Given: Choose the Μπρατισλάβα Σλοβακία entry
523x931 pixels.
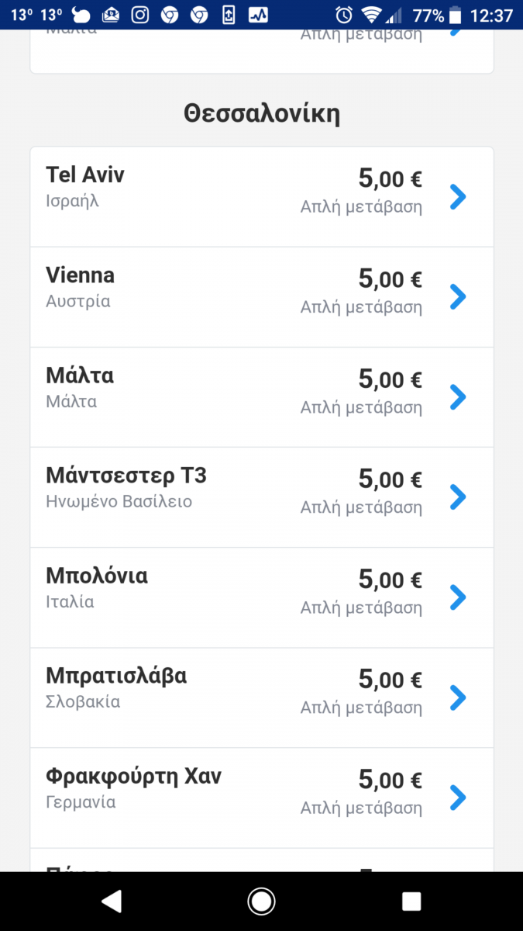Looking at the screenshot, I should click(x=116, y=687).
